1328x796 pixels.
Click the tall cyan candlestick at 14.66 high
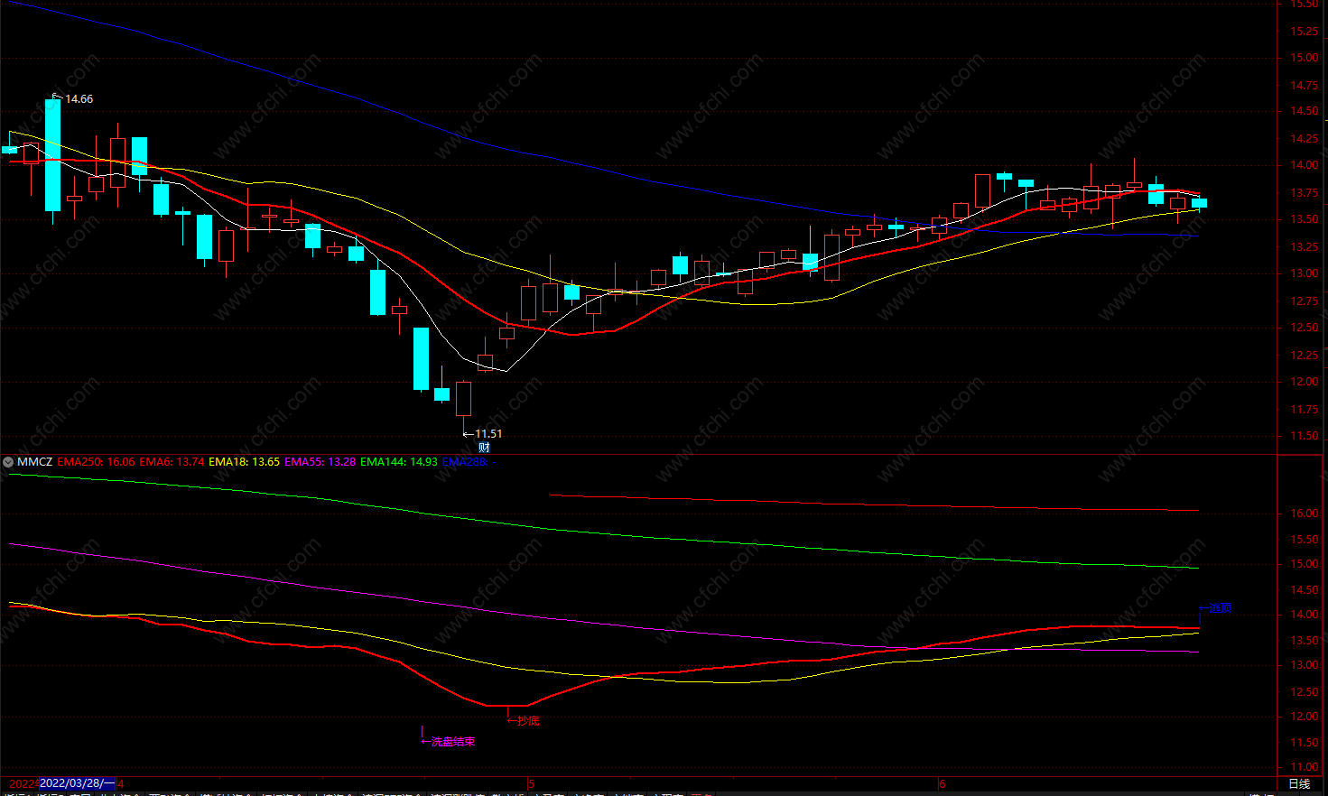click(x=52, y=154)
